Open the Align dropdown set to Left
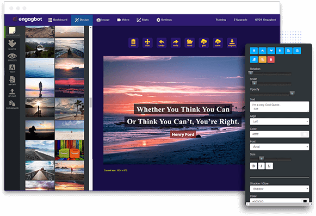 (x=280, y=121)
